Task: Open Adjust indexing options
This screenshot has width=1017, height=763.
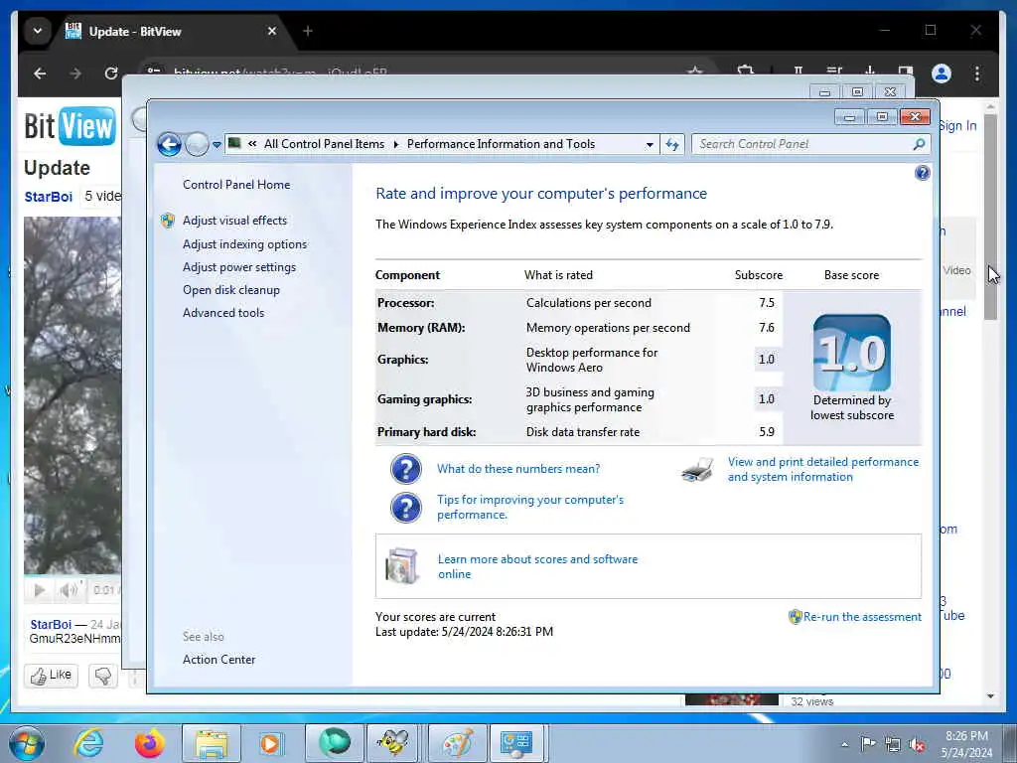Action: point(244,244)
